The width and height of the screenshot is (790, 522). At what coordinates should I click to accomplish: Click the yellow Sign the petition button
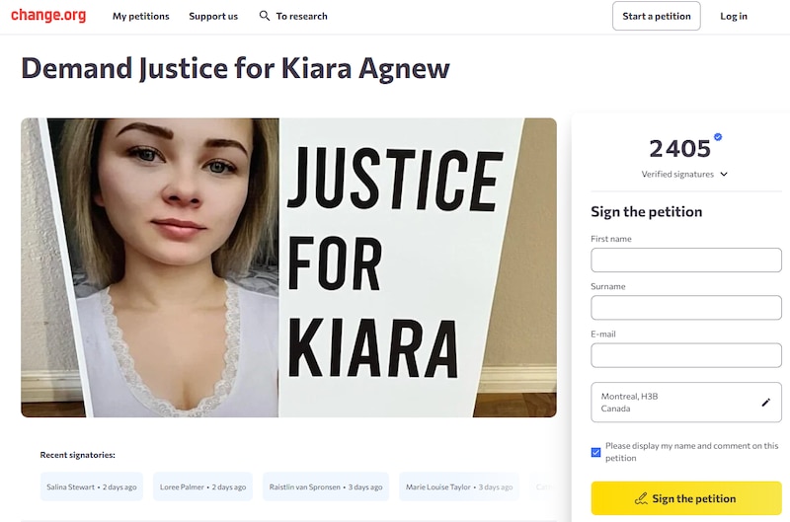click(x=686, y=498)
